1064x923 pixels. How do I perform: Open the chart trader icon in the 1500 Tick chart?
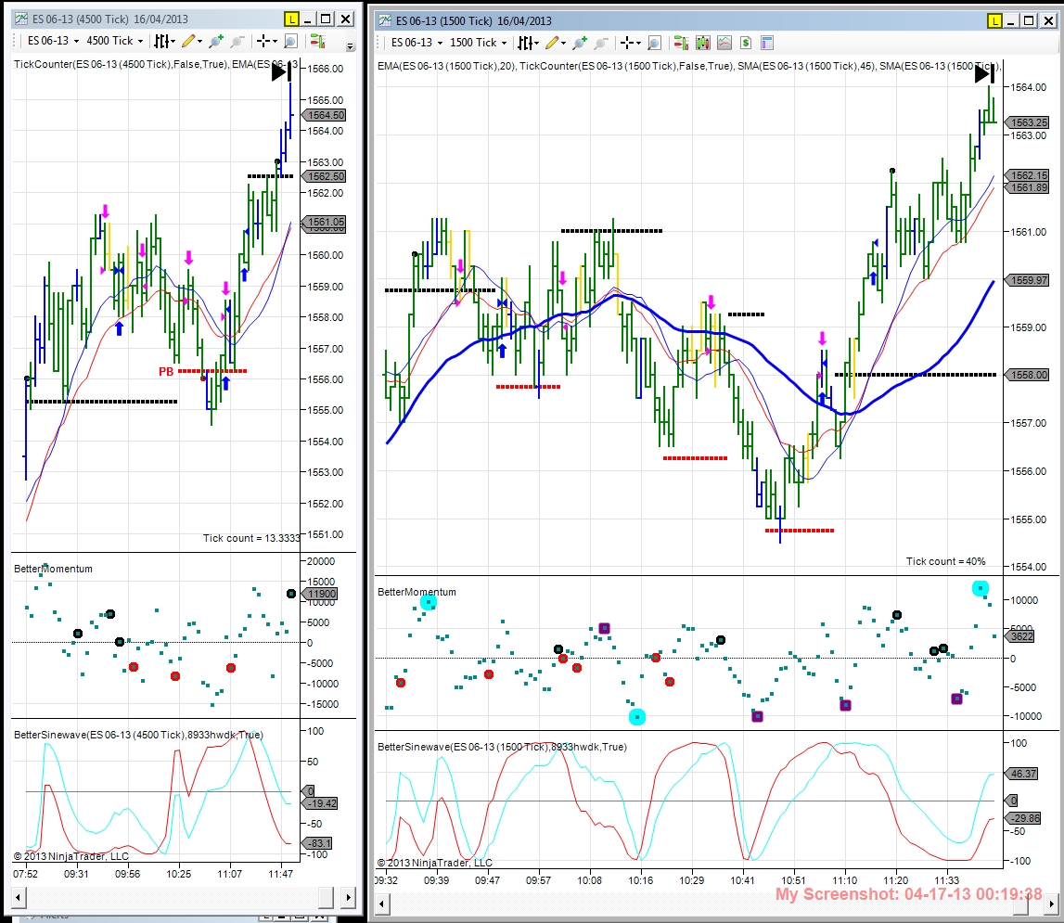point(681,43)
